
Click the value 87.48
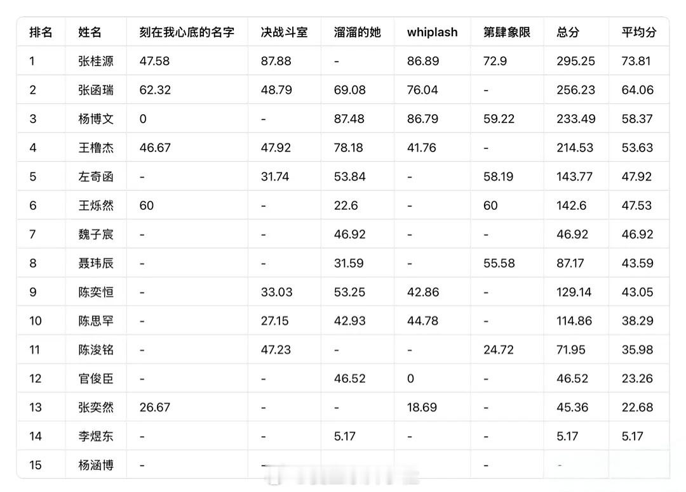[x=349, y=119]
